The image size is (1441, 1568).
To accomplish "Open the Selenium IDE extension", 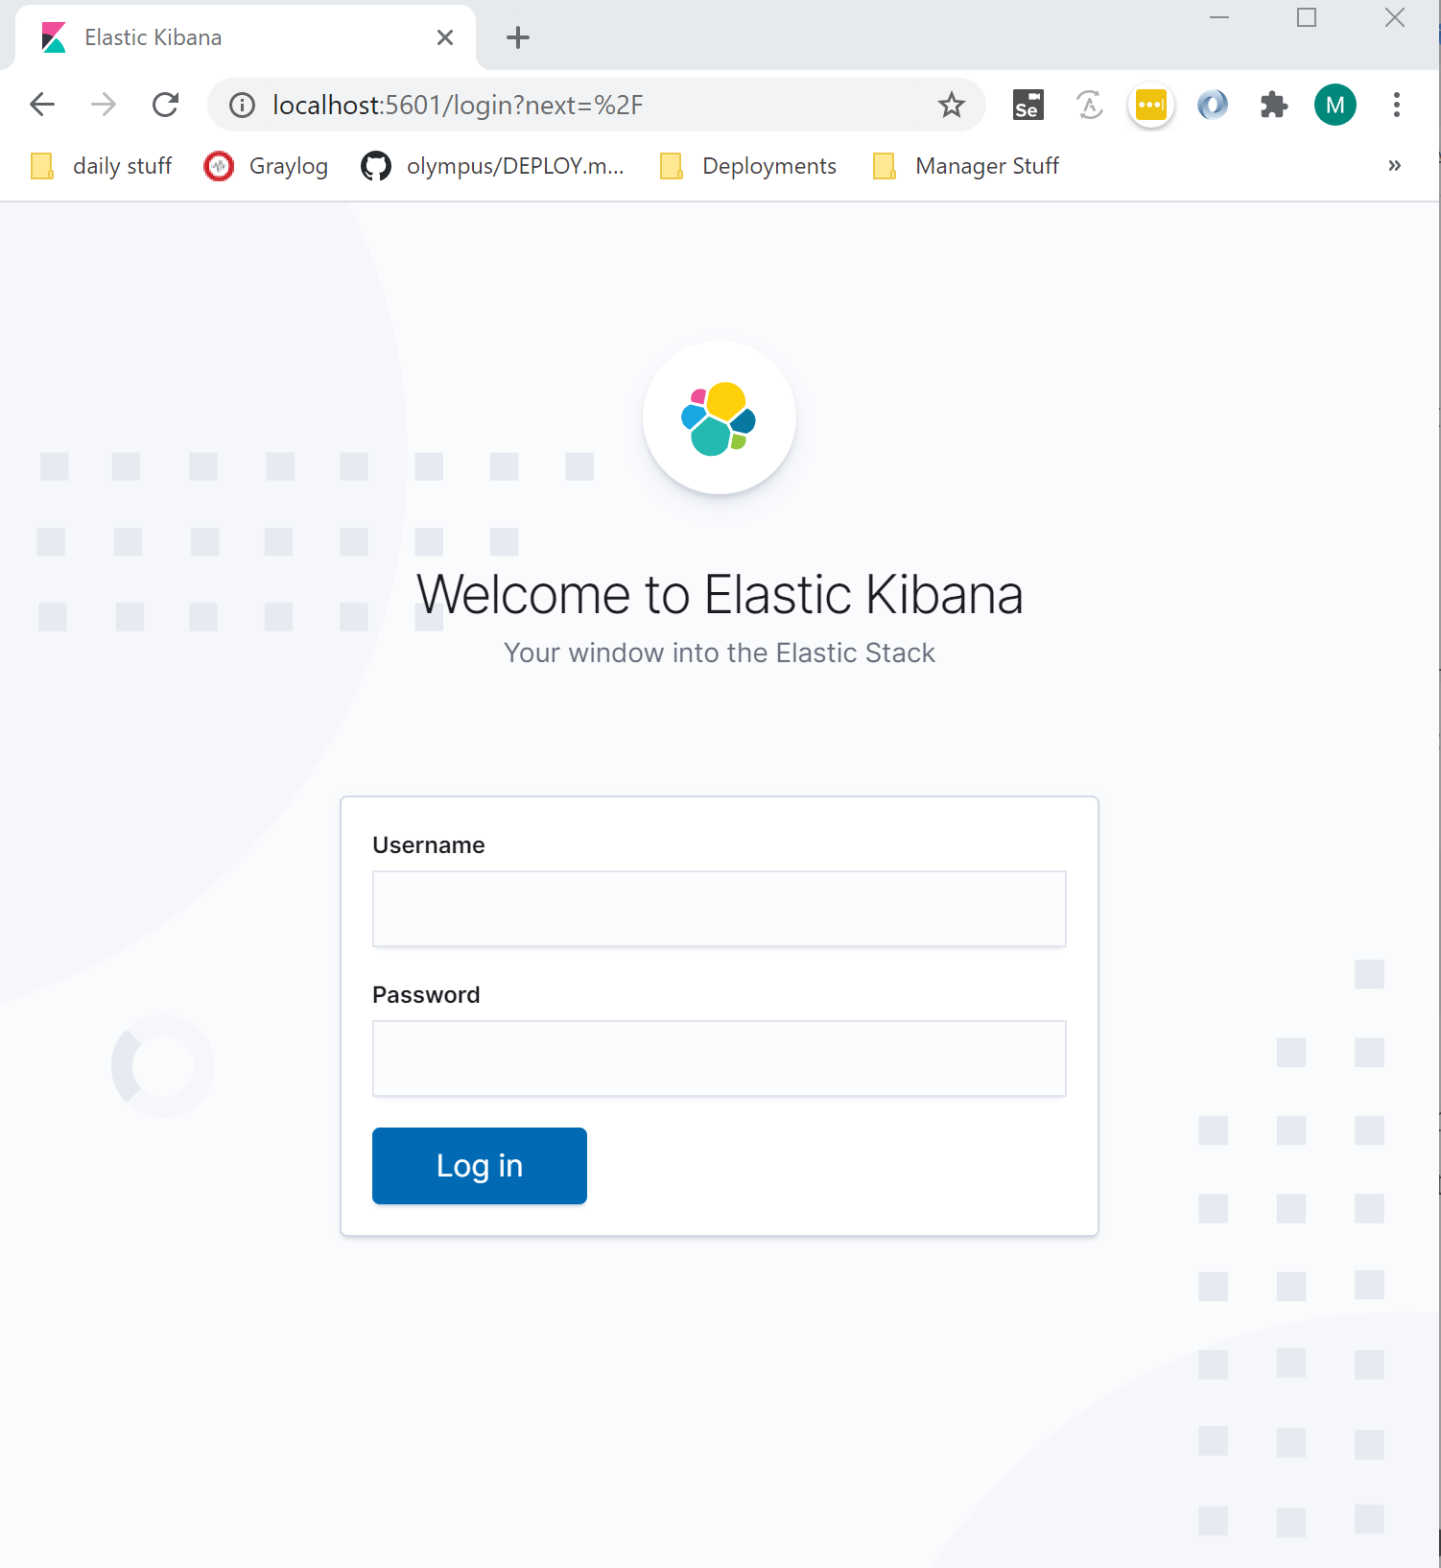I will [x=1028, y=105].
